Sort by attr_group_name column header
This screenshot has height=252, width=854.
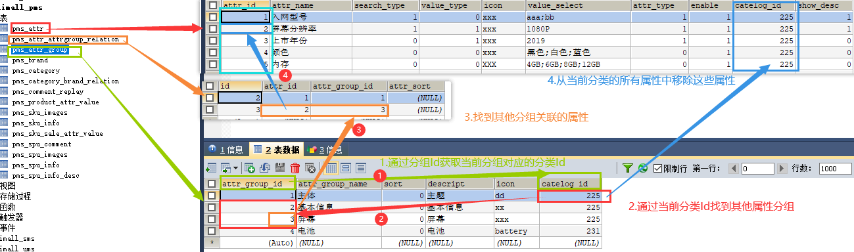point(339,184)
